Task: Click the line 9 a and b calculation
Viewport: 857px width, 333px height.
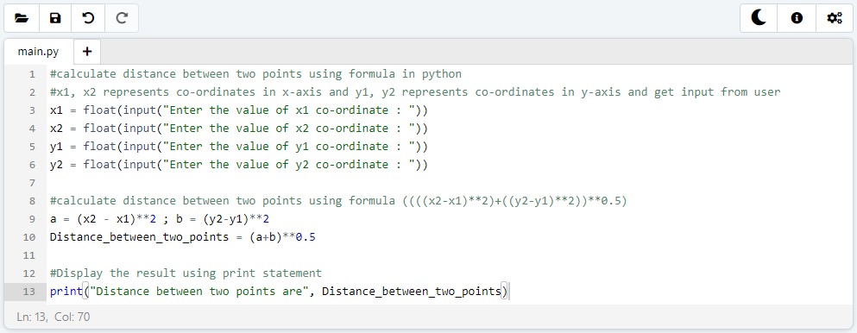Action: click(160, 219)
